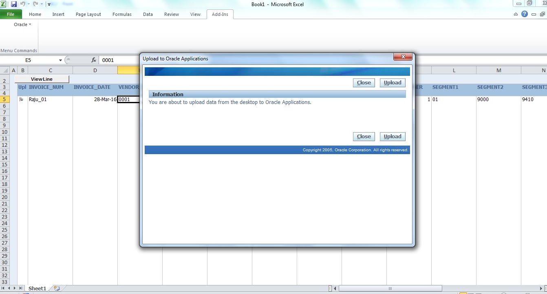Select the SEGMENT3 cell with value 9410

coord(534,99)
